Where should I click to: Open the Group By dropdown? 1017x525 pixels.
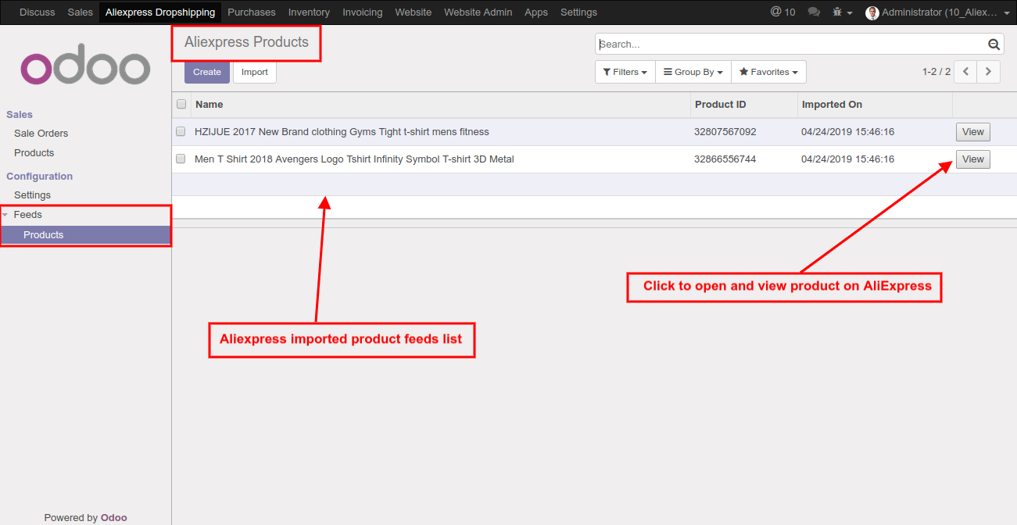click(x=693, y=72)
